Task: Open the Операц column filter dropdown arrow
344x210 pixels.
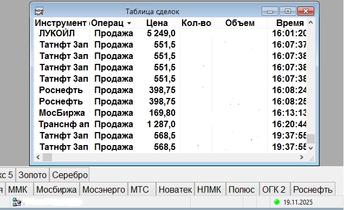Action: pyautogui.click(x=129, y=23)
